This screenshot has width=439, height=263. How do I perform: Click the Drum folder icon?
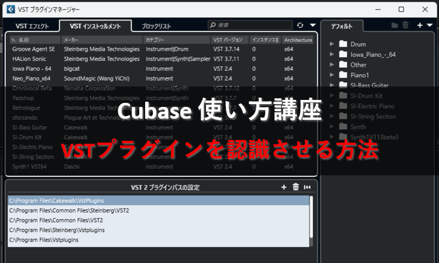pyautogui.click(x=343, y=44)
